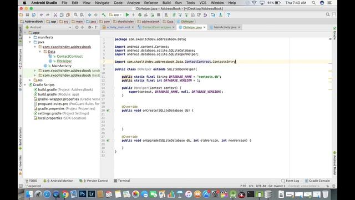Expand the res folder

(x=30, y=80)
